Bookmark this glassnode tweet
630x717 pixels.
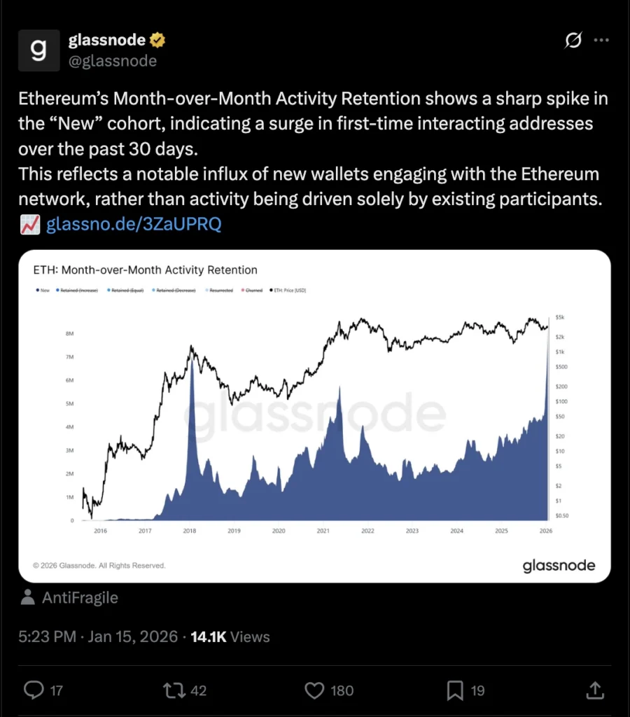(x=455, y=690)
